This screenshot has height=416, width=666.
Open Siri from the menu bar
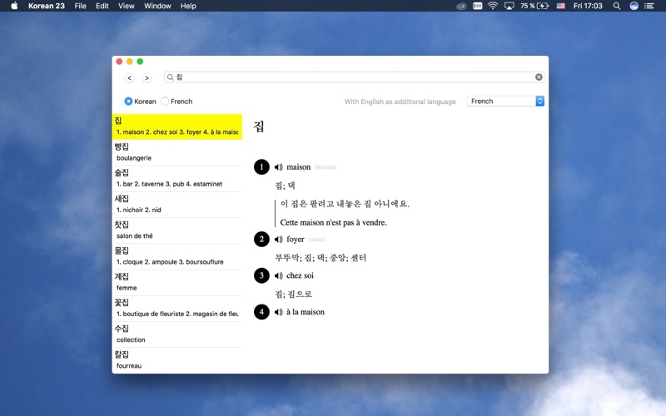click(634, 6)
